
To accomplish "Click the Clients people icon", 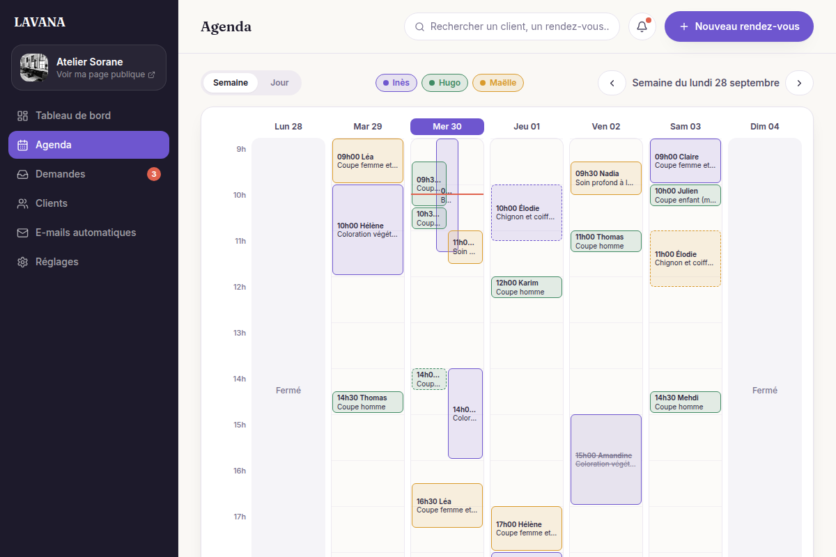I will 22,203.
